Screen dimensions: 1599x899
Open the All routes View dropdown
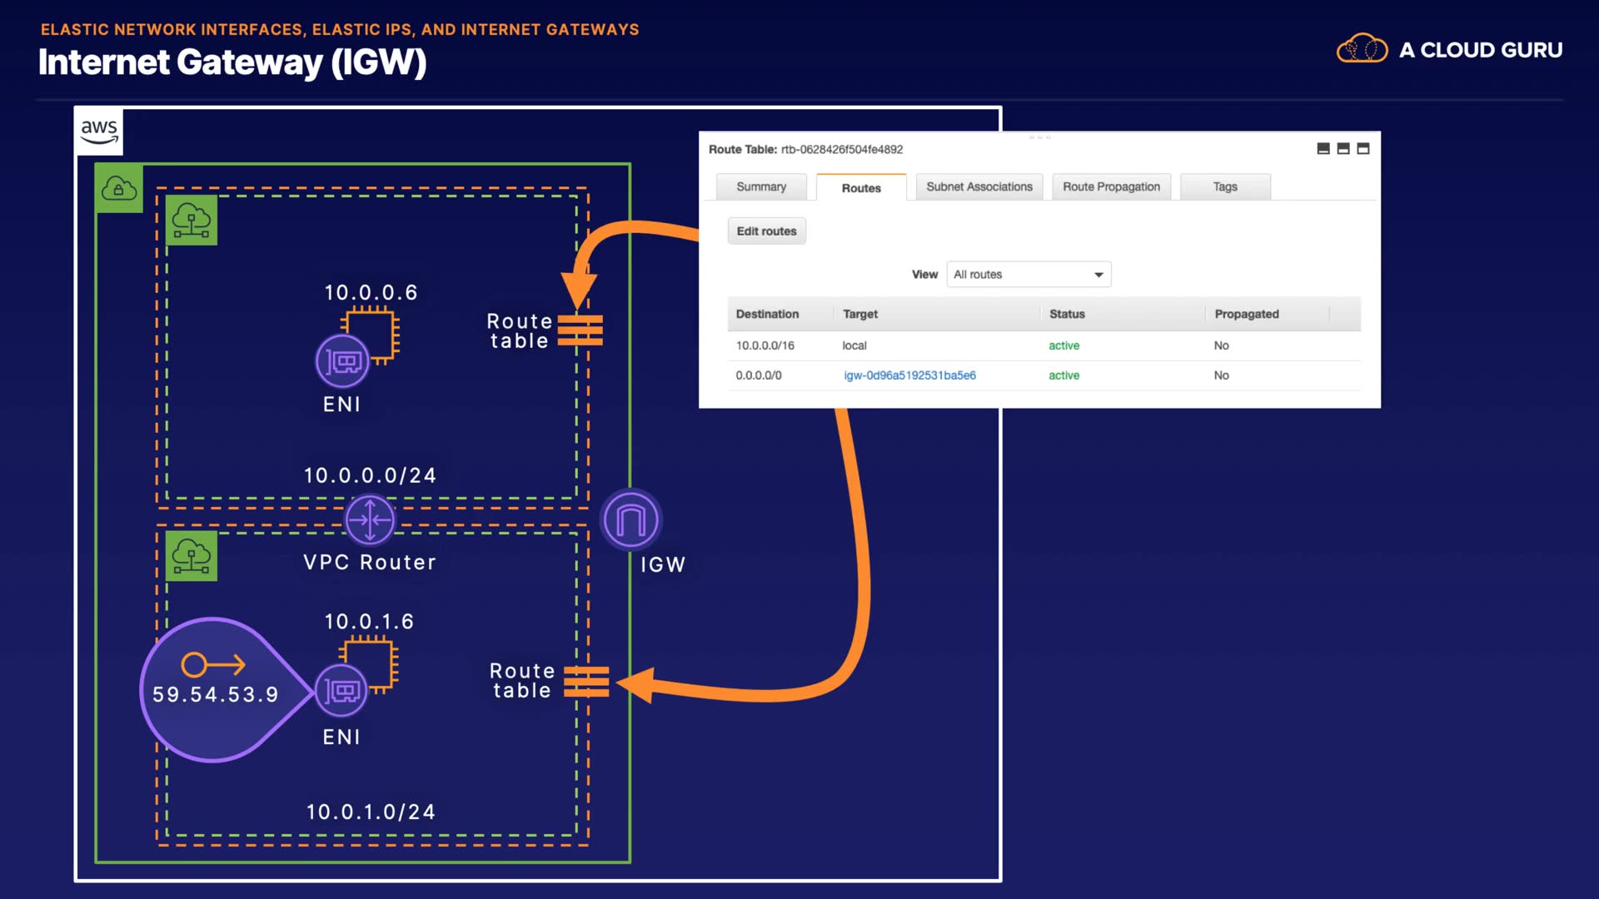(x=1029, y=275)
